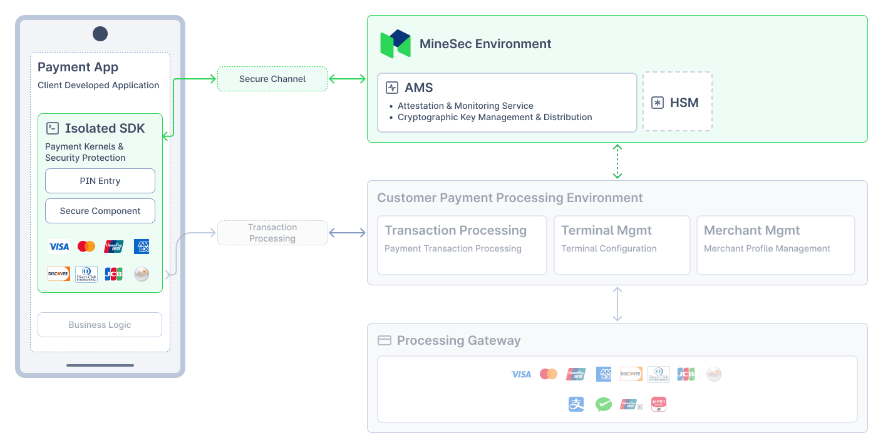Click the JCB logo in Processing Gateway
The image size is (883, 448).
(686, 374)
